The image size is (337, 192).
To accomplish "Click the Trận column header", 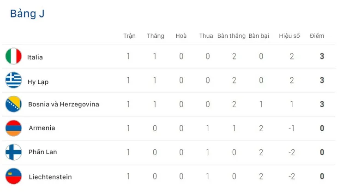I will point(129,36).
